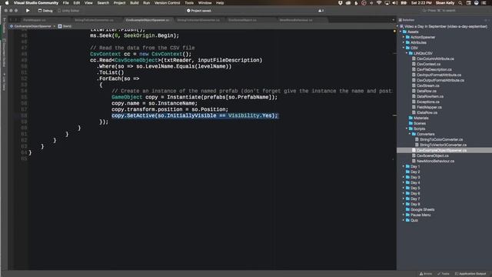Select CsvFileDescription.cs file

tap(434, 69)
